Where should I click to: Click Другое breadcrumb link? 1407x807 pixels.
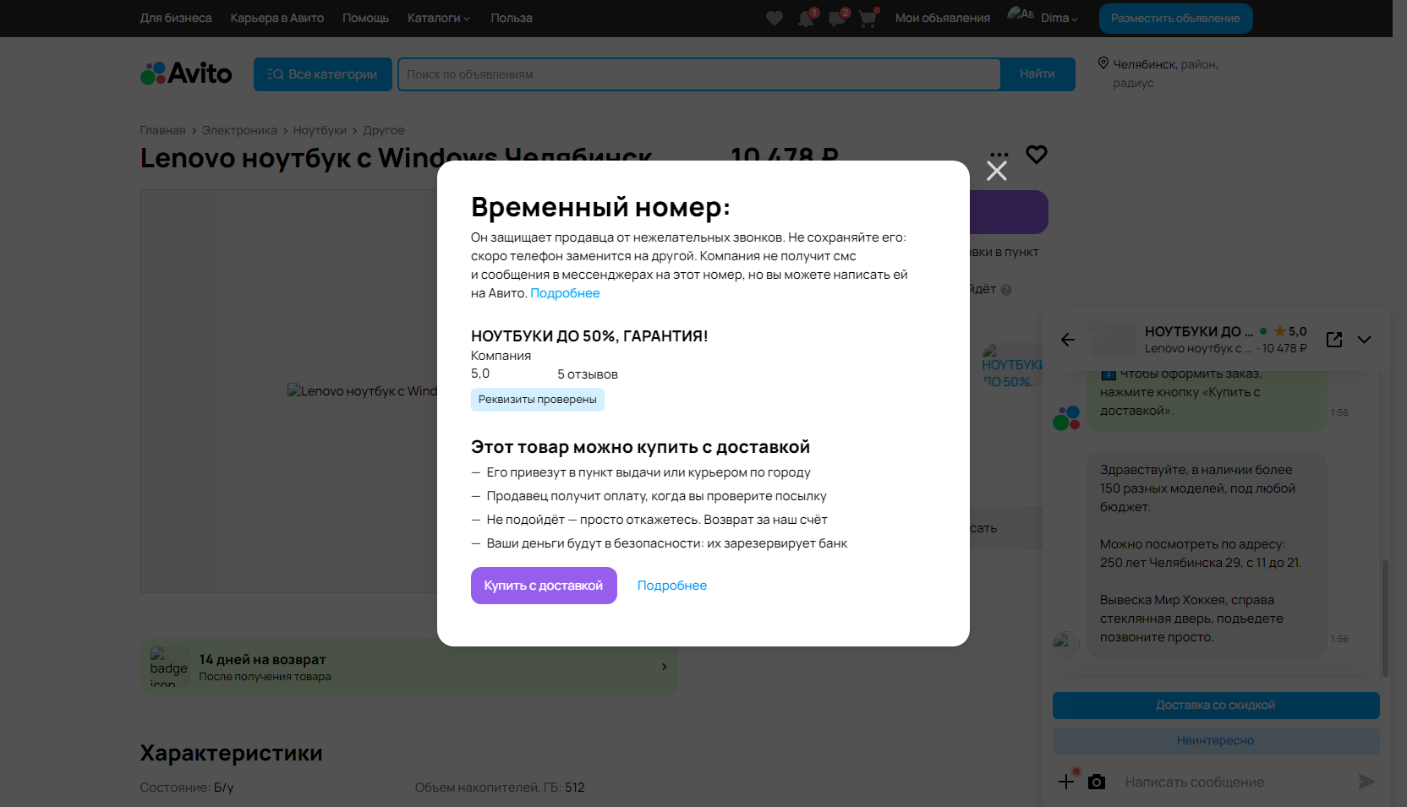click(384, 130)
